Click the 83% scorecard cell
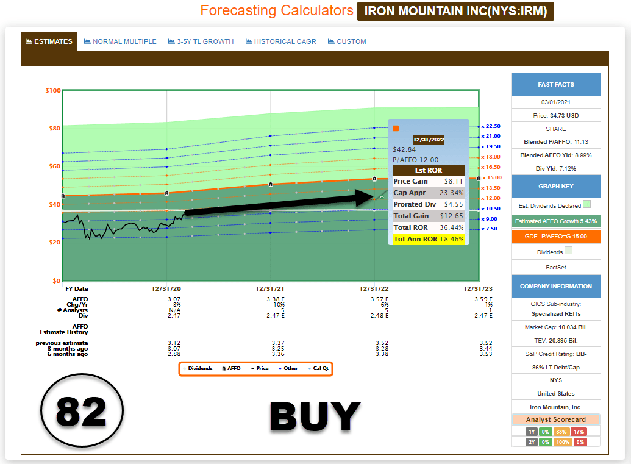Image resolution: width=631 pixels, height=464 pixels. pos(561,432)
